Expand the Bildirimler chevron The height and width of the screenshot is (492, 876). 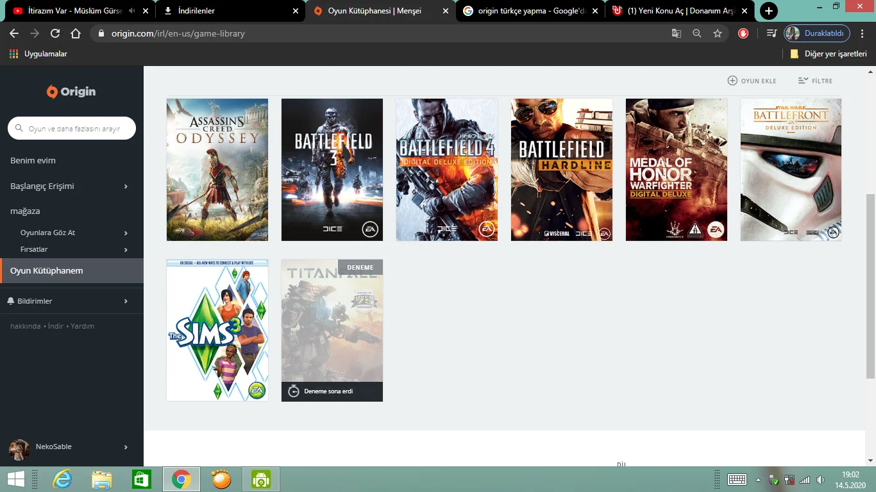point(126,301)
